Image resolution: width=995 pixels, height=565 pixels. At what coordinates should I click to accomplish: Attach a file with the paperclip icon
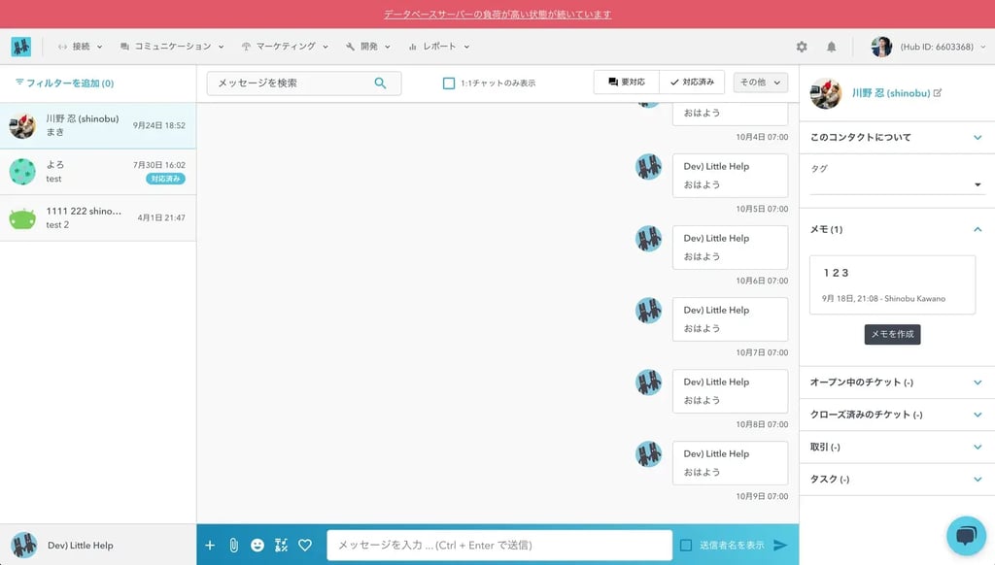233,545
